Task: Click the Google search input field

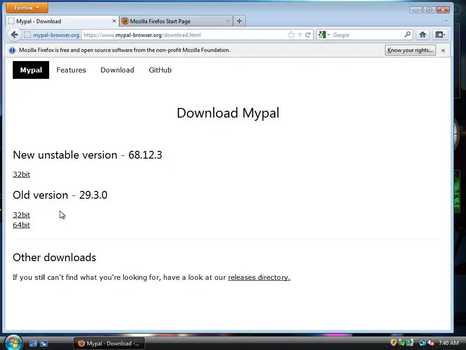Action: 367,35
